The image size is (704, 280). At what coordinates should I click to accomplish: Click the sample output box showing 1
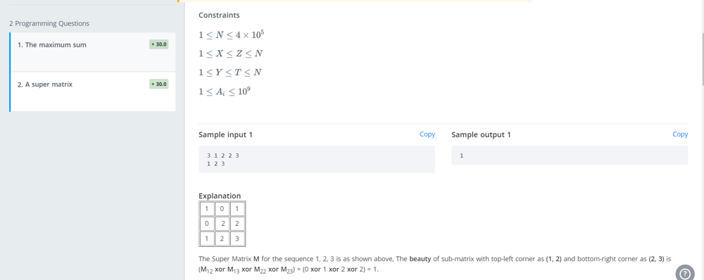tap(570, 155)
